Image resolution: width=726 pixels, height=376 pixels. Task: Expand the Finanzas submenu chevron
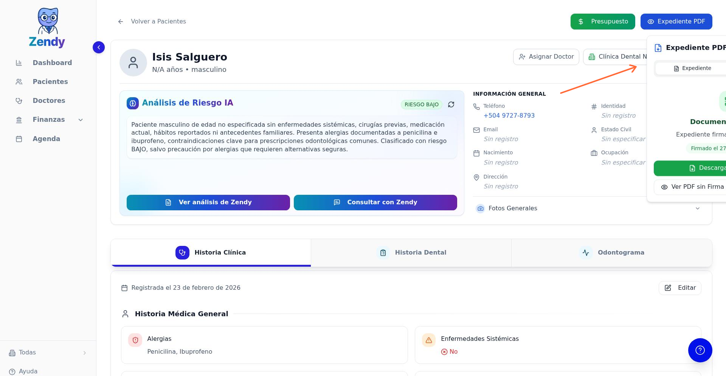[80, 120]
